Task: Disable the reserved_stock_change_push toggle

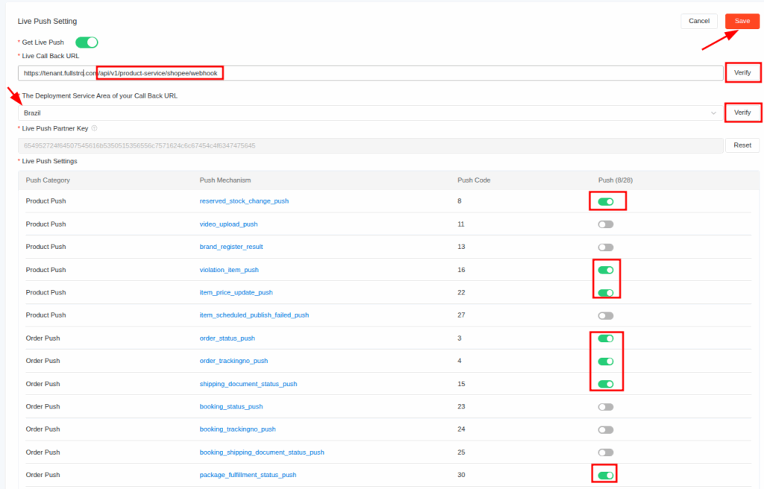Action: pyautogui.click(x=606, y=201)
